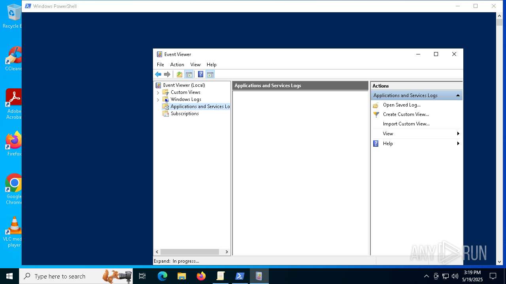This screenshot has height=284, width=506.
Task: Open File Explorer from taskbar
Action: [181, 276]
